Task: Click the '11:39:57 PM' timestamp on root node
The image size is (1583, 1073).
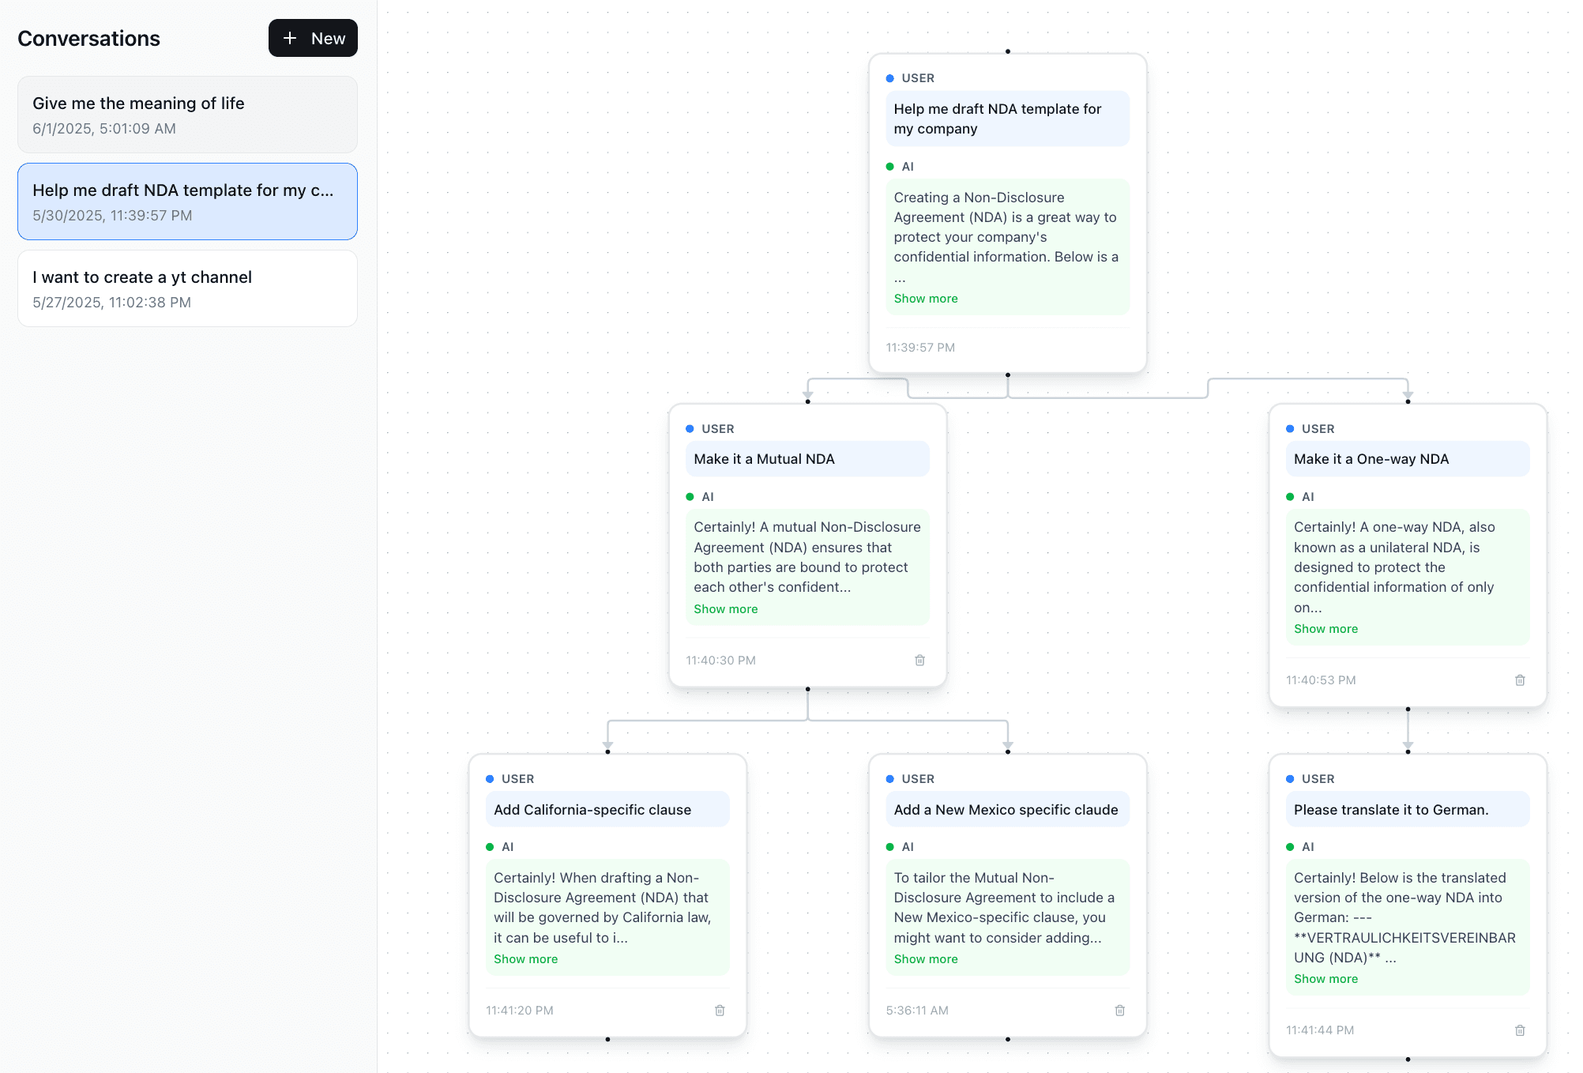Action: [920, 347]
